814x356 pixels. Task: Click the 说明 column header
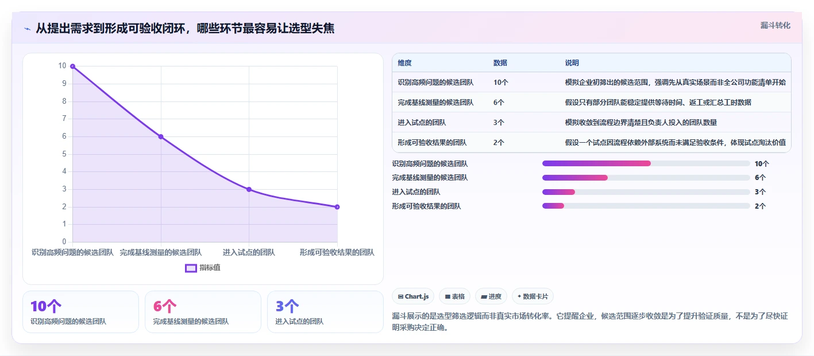click(x=572, y=63)
